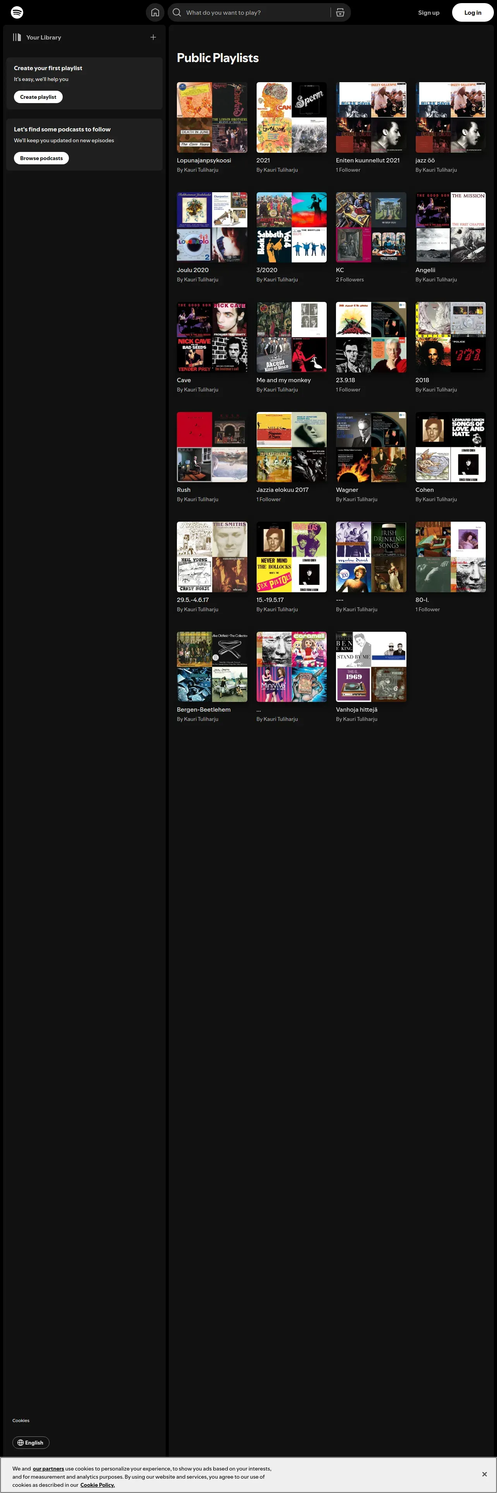Screen dimensions: 497x1493
Task: Click the Spotify logo icon
Action: [x=17, y=12]
